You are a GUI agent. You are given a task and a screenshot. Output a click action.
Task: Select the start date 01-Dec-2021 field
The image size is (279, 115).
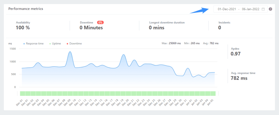227,9
